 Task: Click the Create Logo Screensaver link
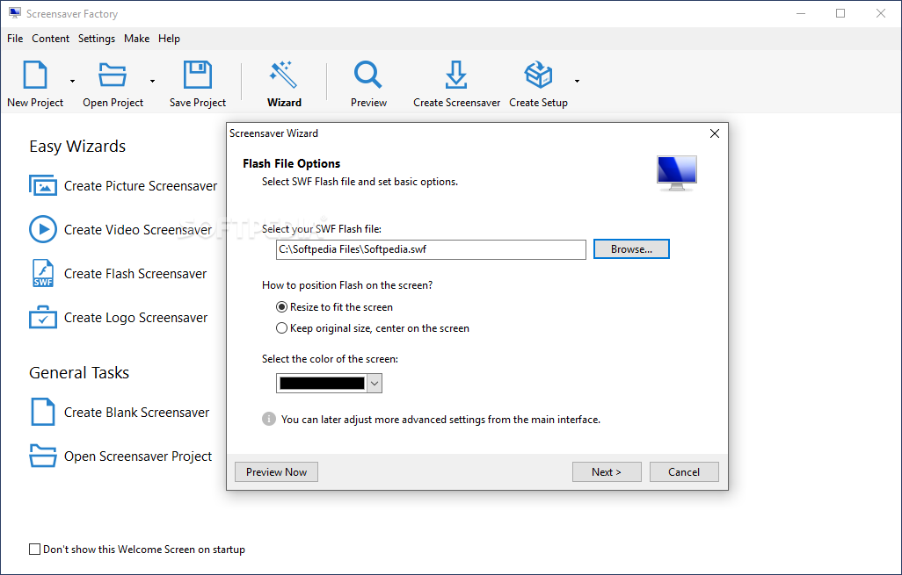click(x=135, y=318)
